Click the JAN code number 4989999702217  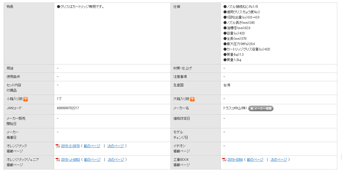68,108
